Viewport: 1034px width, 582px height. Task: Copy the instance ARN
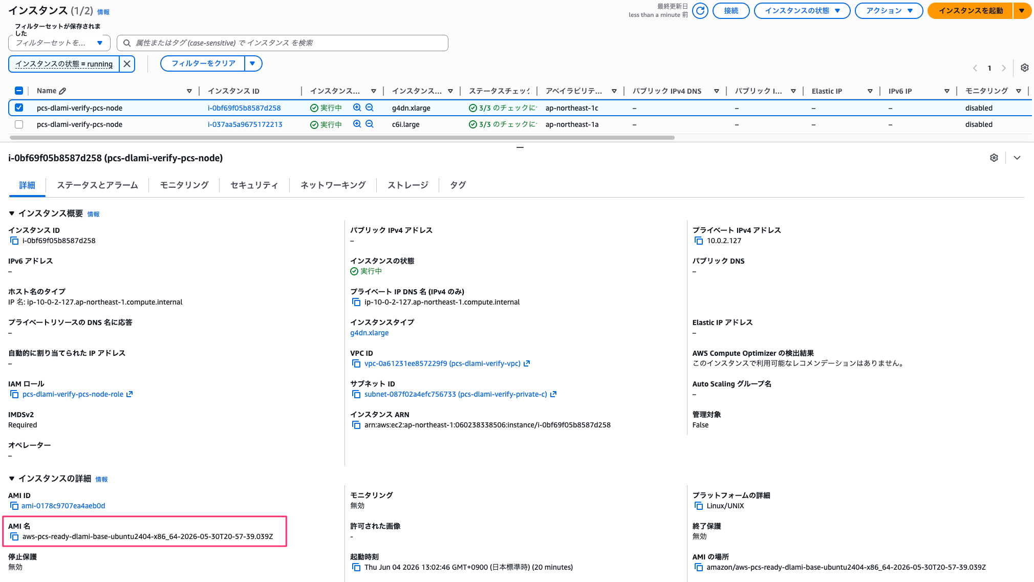point(356,425)
